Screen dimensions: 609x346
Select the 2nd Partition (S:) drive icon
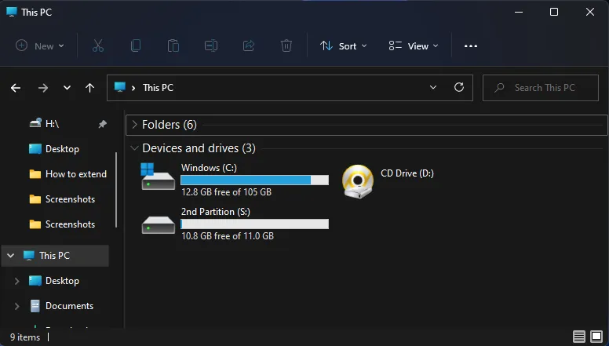click(x=158, y=225)
